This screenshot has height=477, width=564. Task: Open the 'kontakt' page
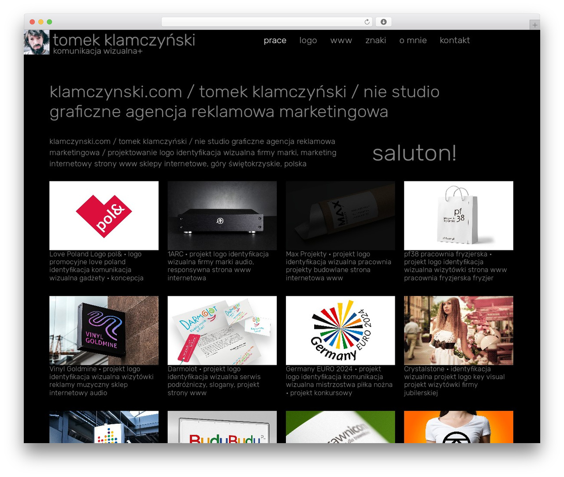[455, 40]
